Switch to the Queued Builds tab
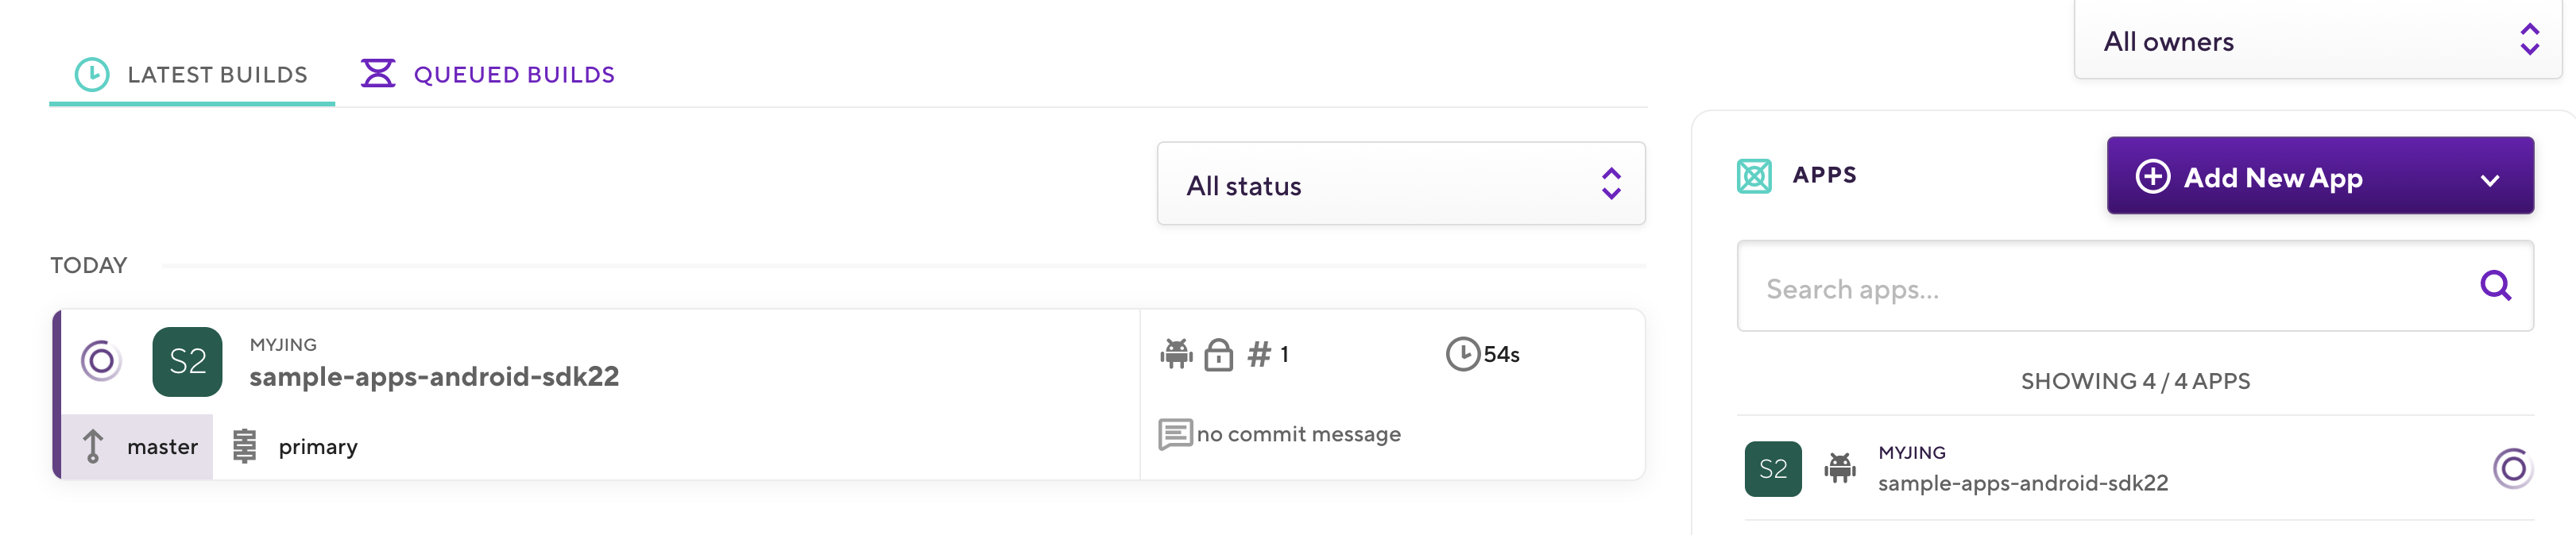The height and width of the screenshot is (535, 2576). point(513,75)
